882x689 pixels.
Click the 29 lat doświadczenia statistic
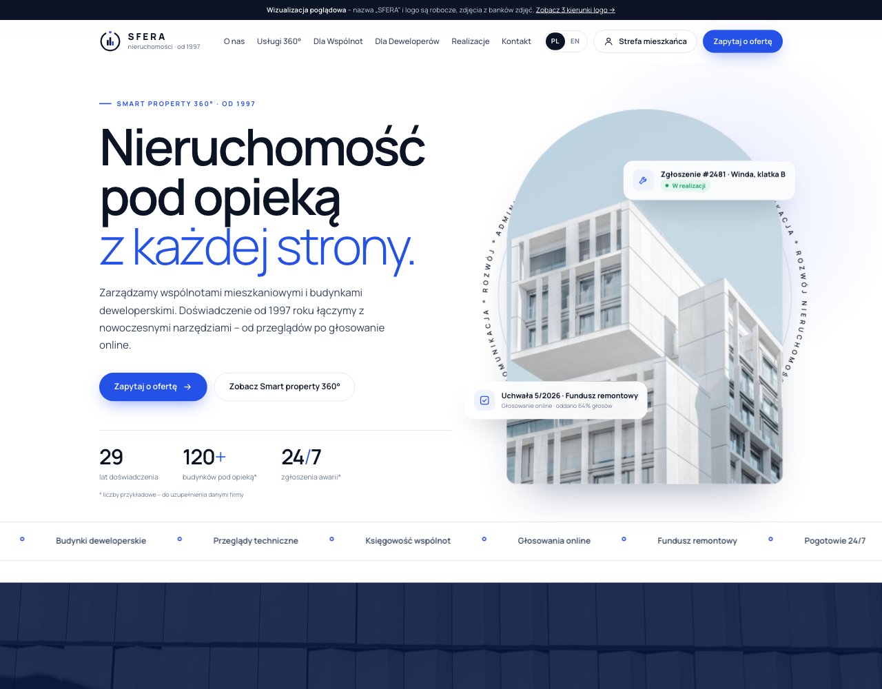coord(129,464)
